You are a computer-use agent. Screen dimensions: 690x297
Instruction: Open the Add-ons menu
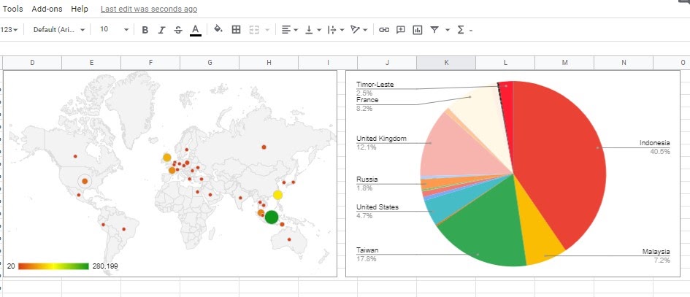pos(47,9)
